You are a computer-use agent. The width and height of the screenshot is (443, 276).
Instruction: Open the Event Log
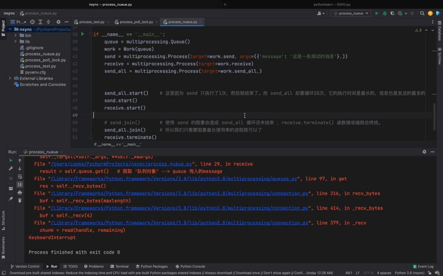click(423, 266)
